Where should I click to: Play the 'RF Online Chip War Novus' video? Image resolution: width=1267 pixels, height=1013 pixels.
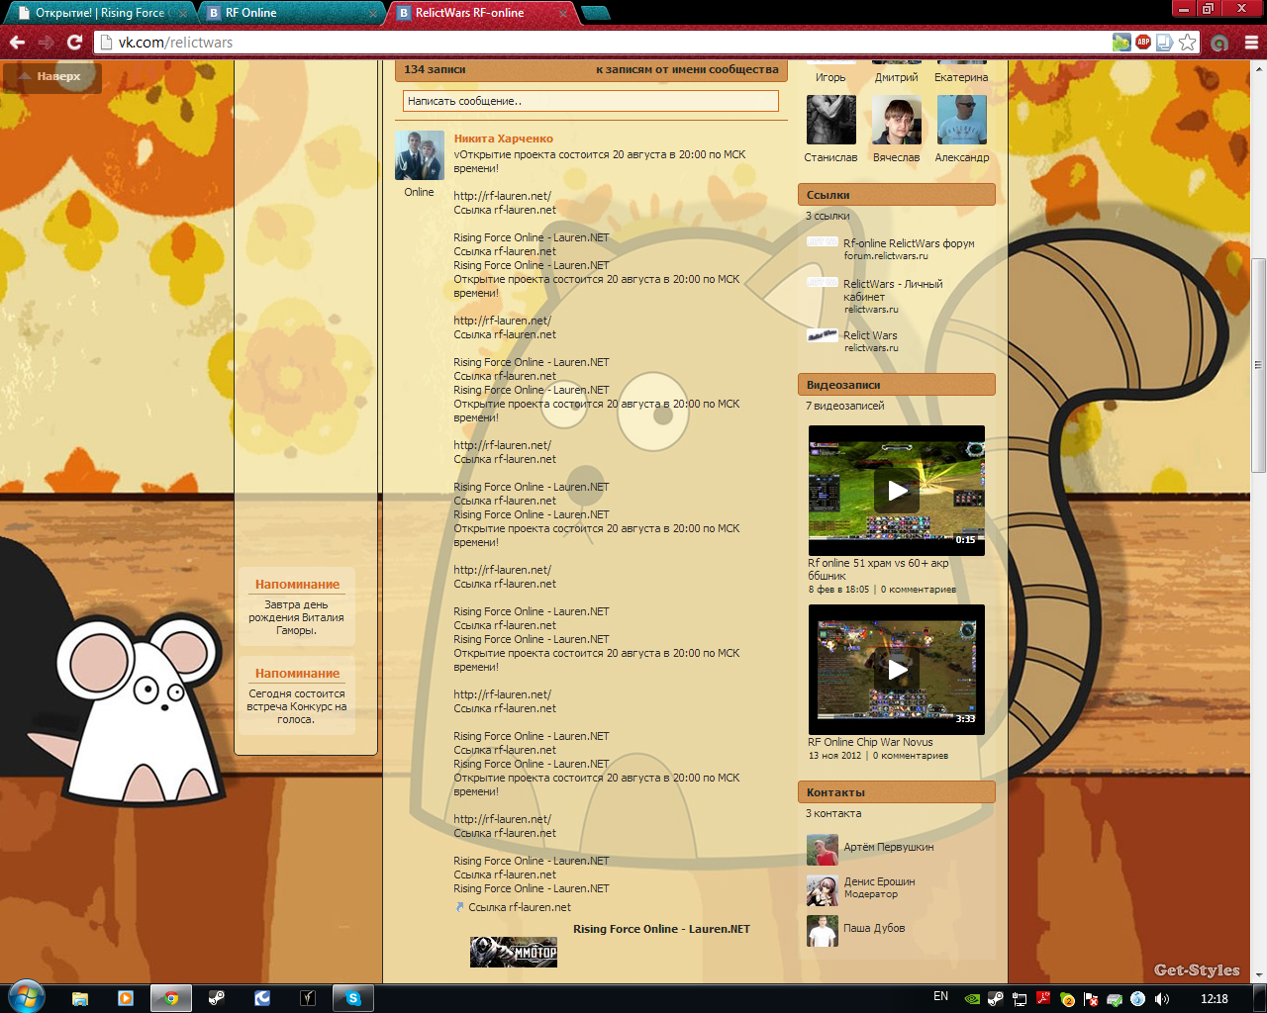(x=897, y=670)
